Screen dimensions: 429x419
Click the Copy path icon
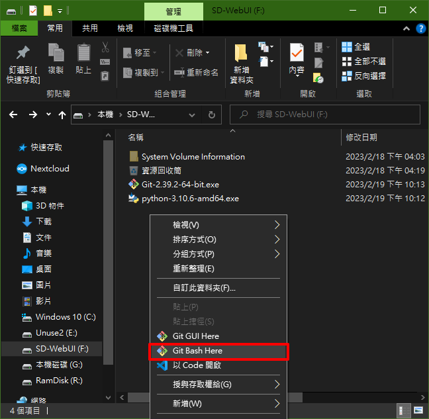click(x=105, y=62)
